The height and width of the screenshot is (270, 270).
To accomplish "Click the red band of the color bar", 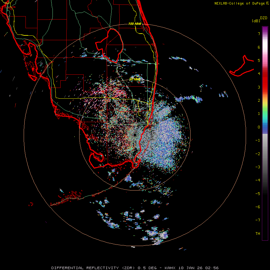I will (x=265, y=79).
